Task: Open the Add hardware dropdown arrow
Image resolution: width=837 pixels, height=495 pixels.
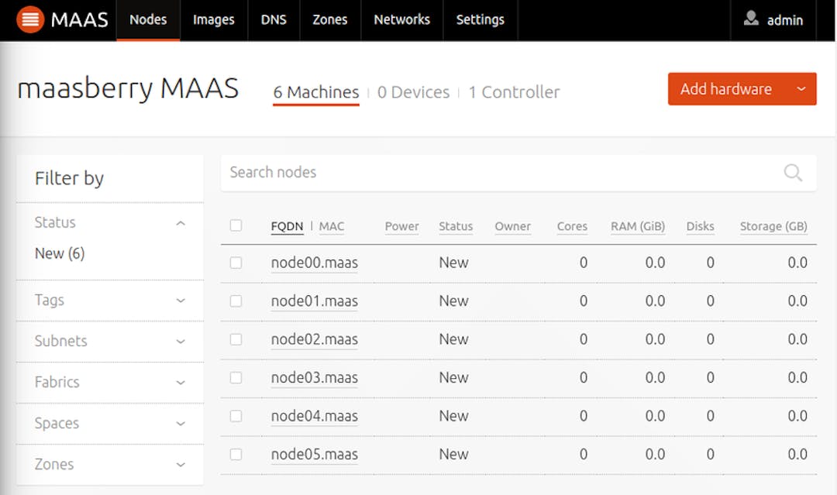Action: coord(799,88)
